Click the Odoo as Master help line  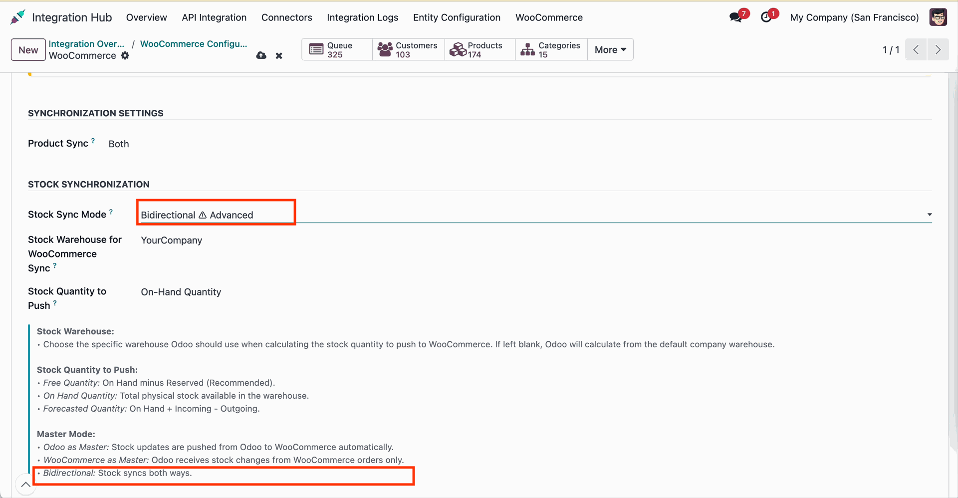[216, 447]
